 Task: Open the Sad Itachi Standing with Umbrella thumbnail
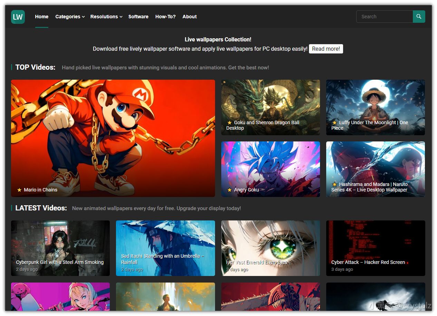pos(165,248)
